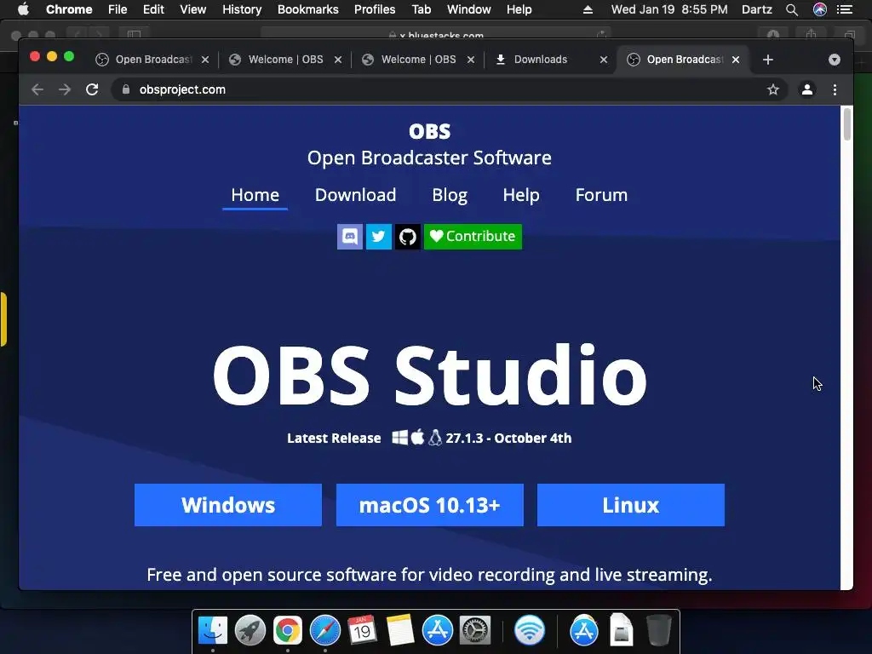Open the GitHub icon link
Viewport: 872px width, 654px height.
coord(408,237)
